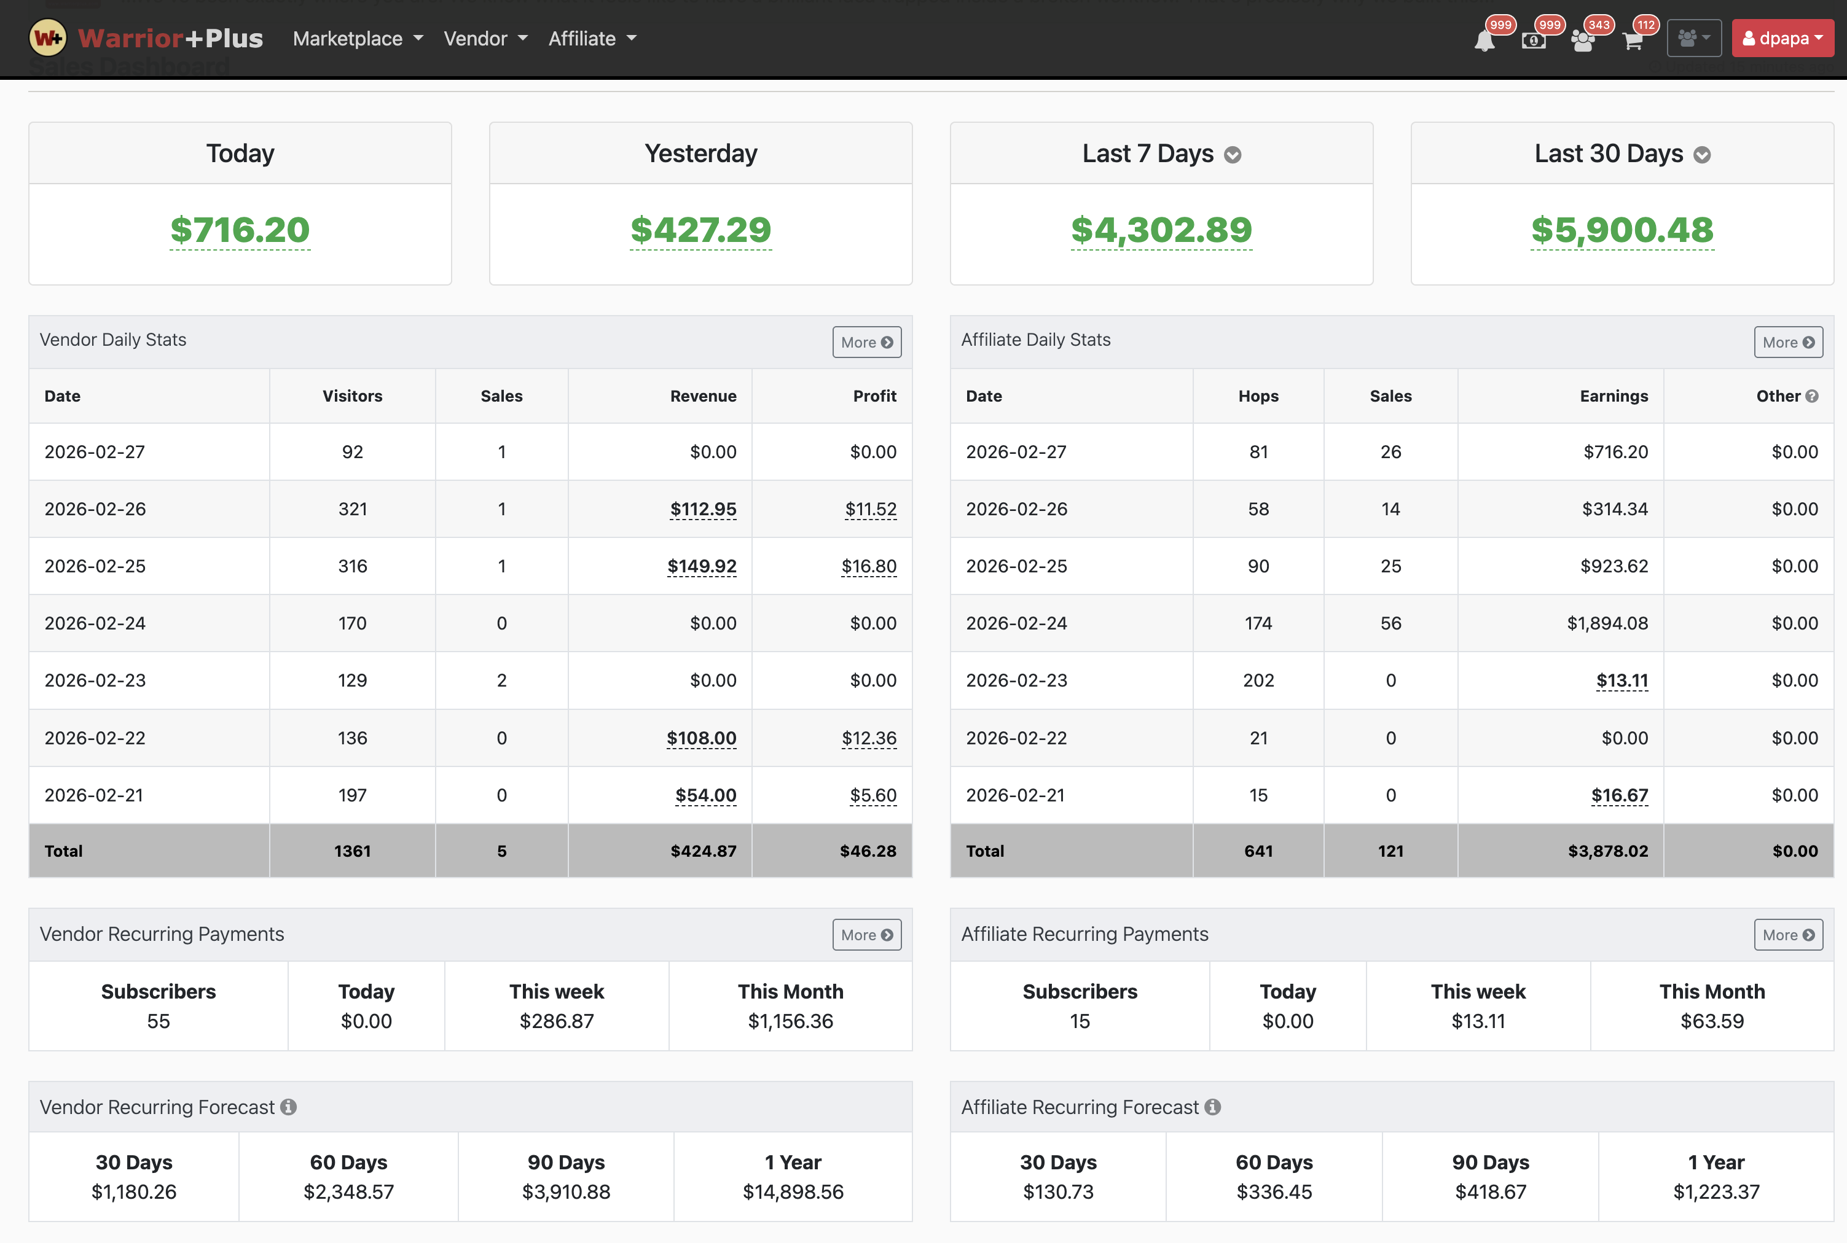Click the Warrior+Plus logo
The height and width of the screenshot is (1243, 1847).
147,37
